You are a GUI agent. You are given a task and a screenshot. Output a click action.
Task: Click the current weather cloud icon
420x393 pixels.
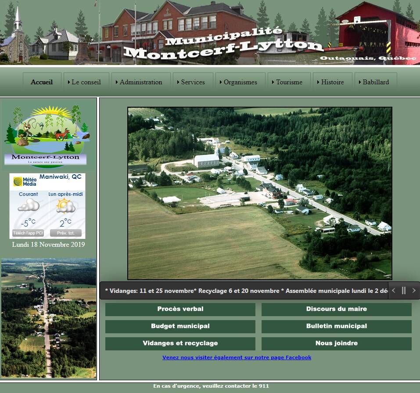pos(28,206)
